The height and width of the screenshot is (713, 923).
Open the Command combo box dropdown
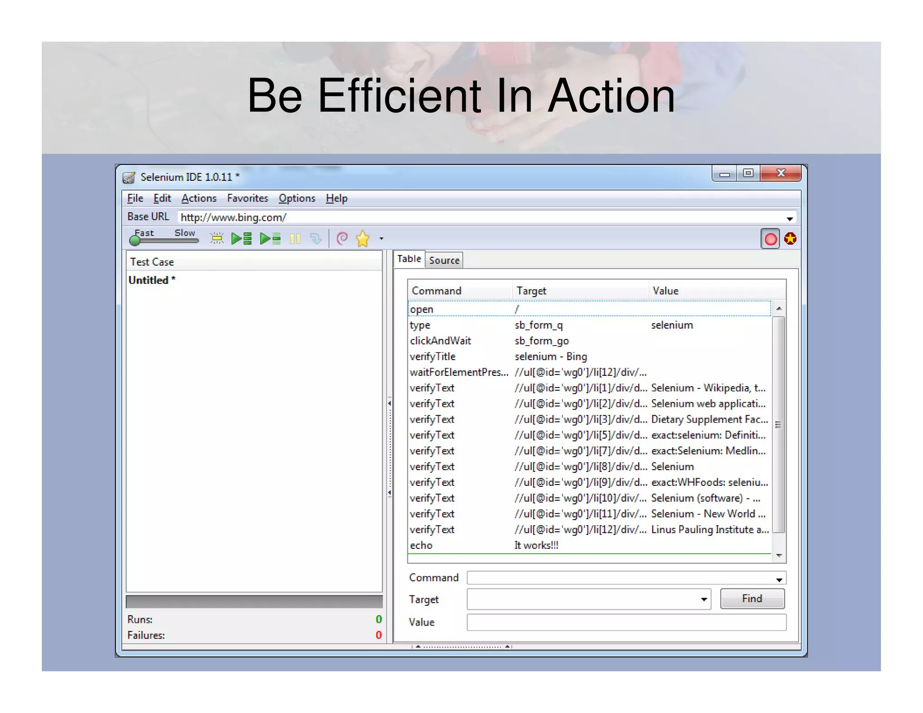[779, 580]
